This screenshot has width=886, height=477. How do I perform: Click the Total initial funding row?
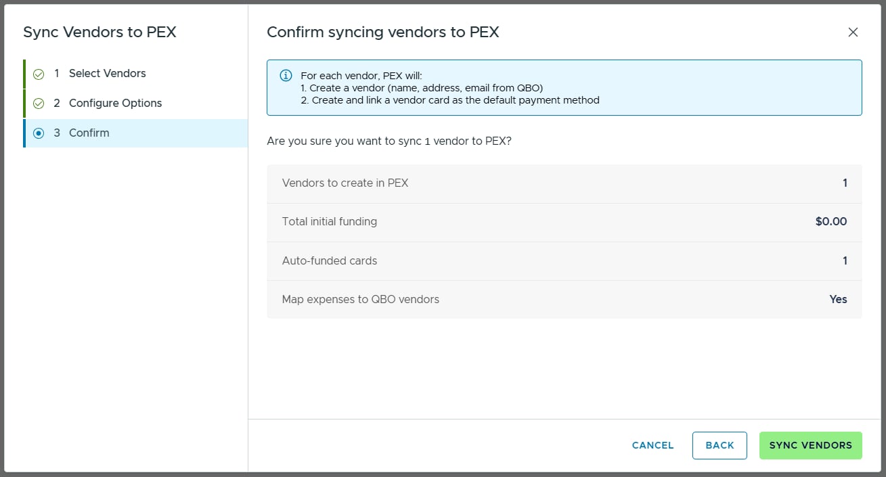tap(564, 222)
